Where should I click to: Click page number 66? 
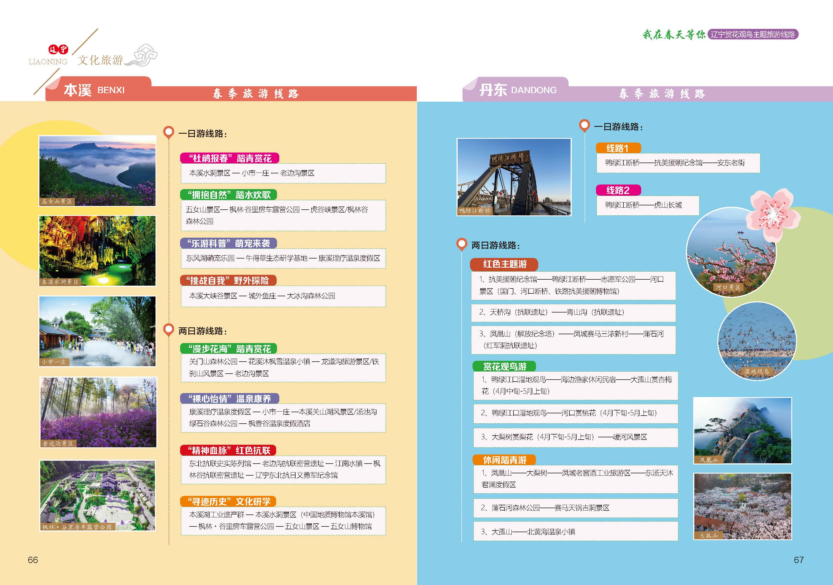(x=33, y=560)
